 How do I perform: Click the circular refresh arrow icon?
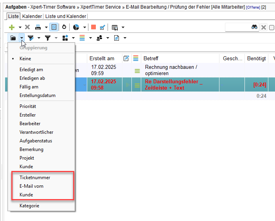[64, 27]
